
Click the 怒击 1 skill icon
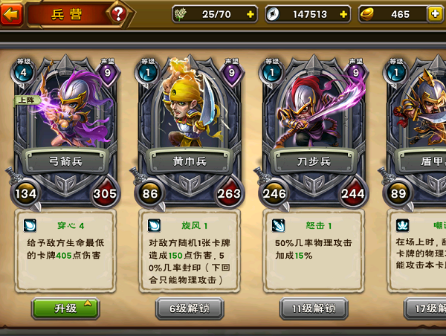278,226
